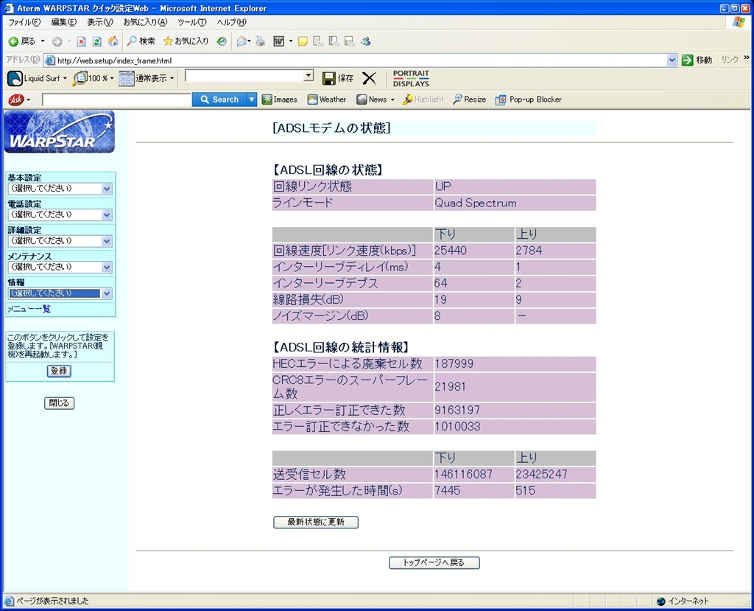This screenshot has width=754, height=611.
Task: Stop page loading with red X icon
Action: coord(81,41)
